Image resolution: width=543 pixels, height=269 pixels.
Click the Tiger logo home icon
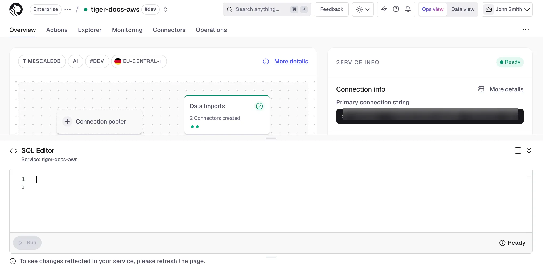(x=16, y=9)
